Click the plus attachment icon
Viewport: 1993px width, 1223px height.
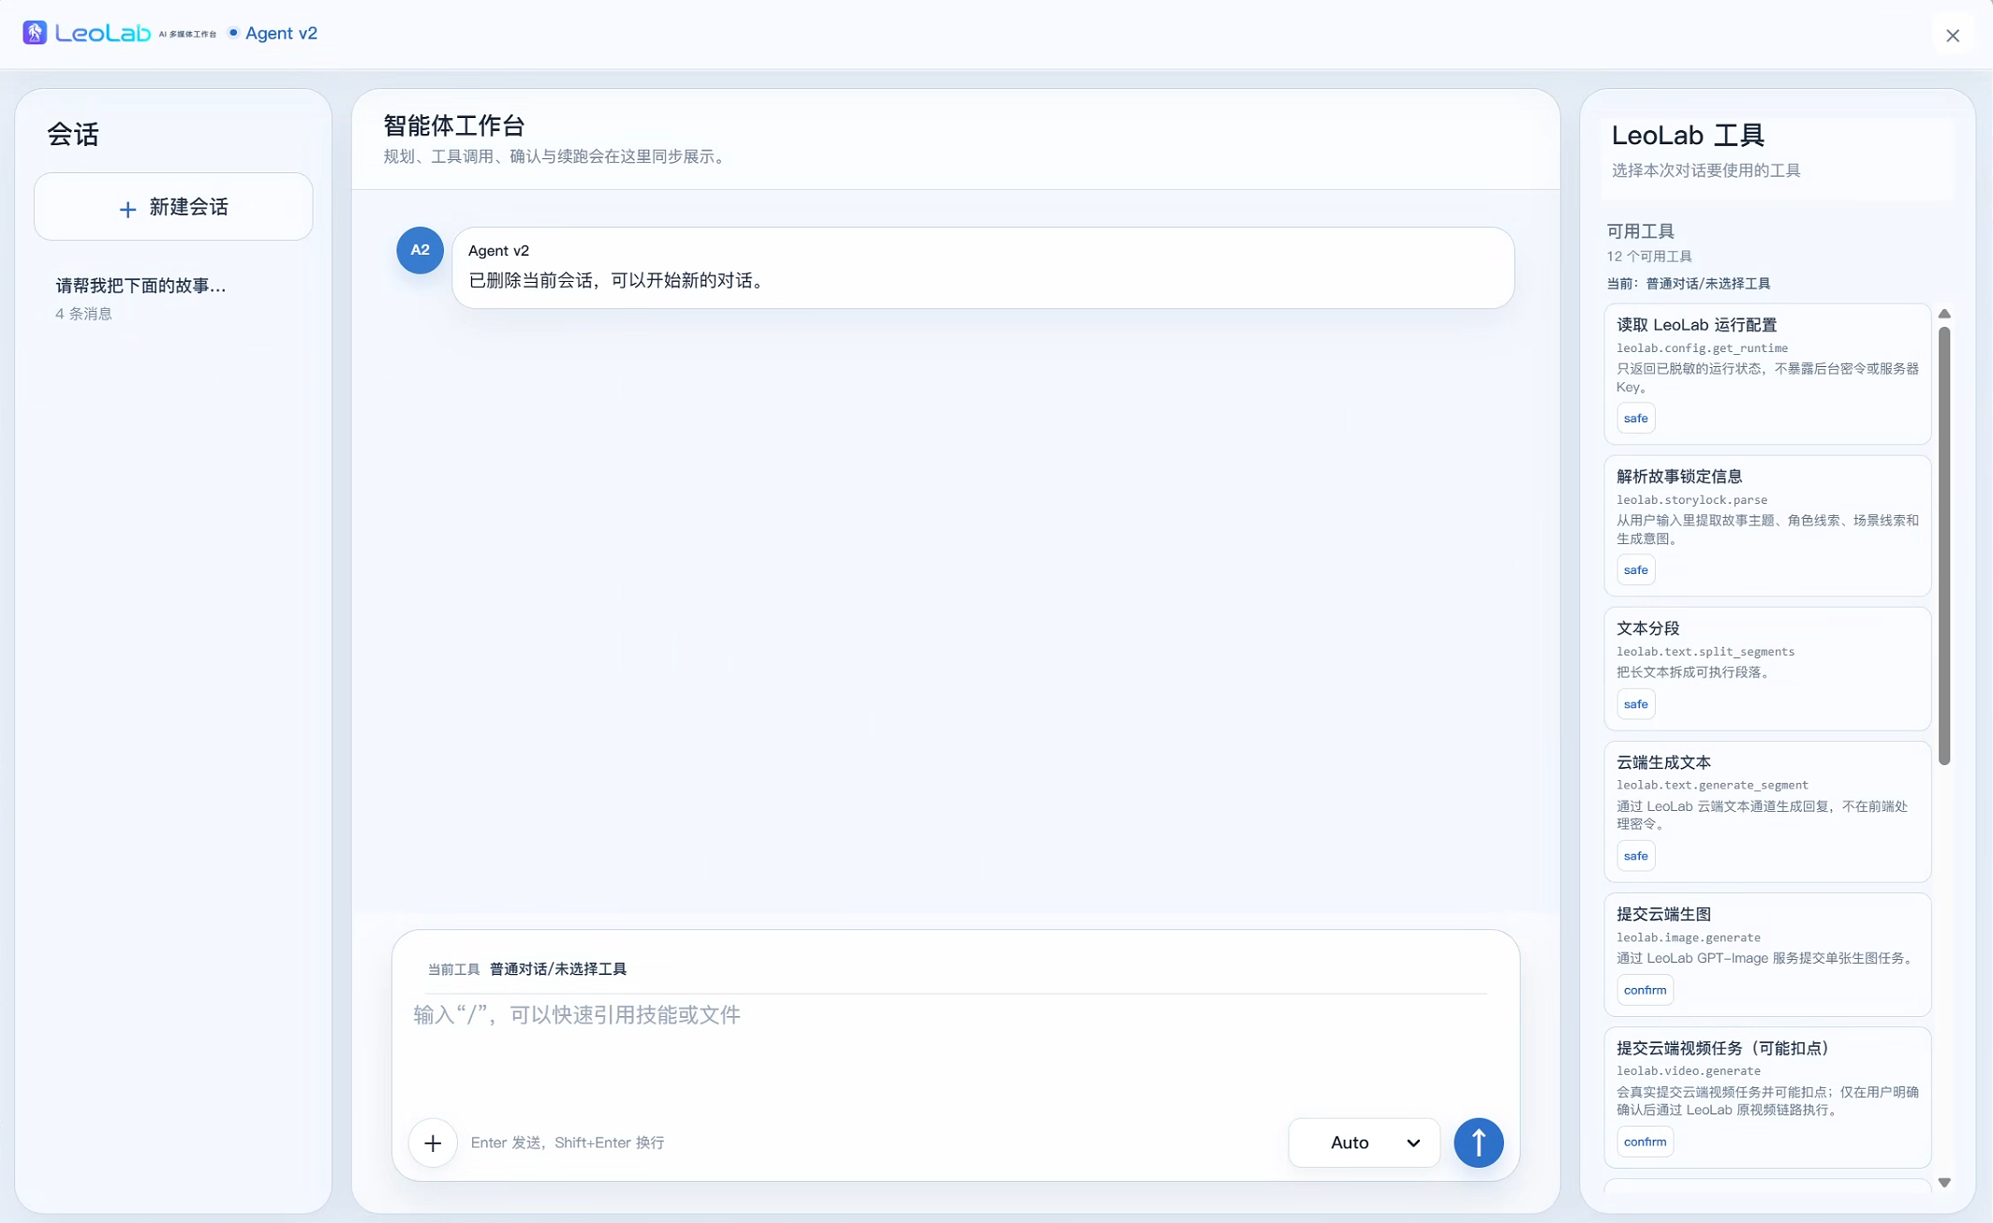(x=433, y=1142)
